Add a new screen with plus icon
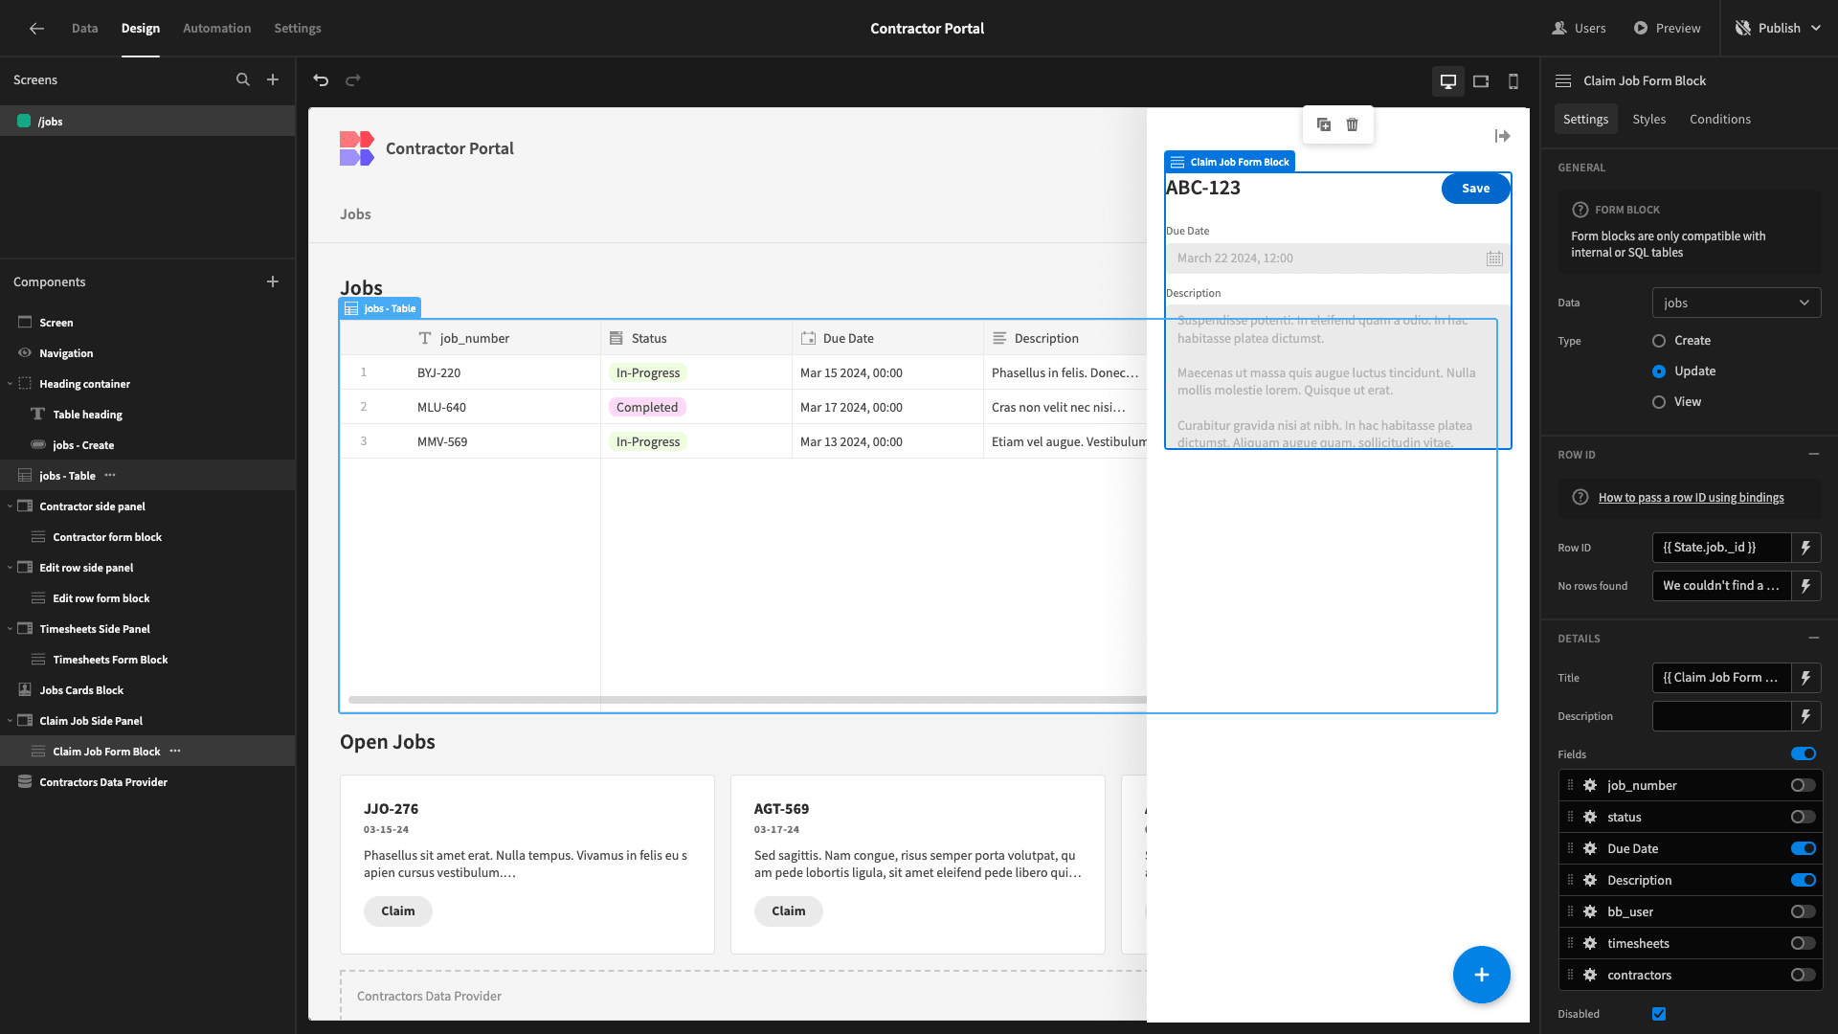Image resolution: width=1838 pixels, height=1034 pixels. tap(273, 80)
